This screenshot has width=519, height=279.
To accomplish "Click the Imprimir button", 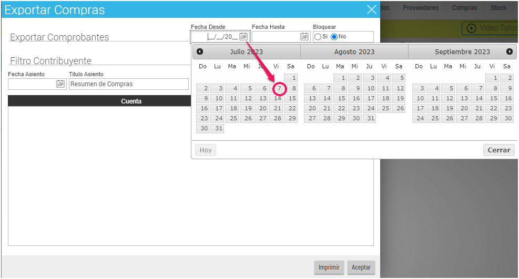I will click(329, 267).
